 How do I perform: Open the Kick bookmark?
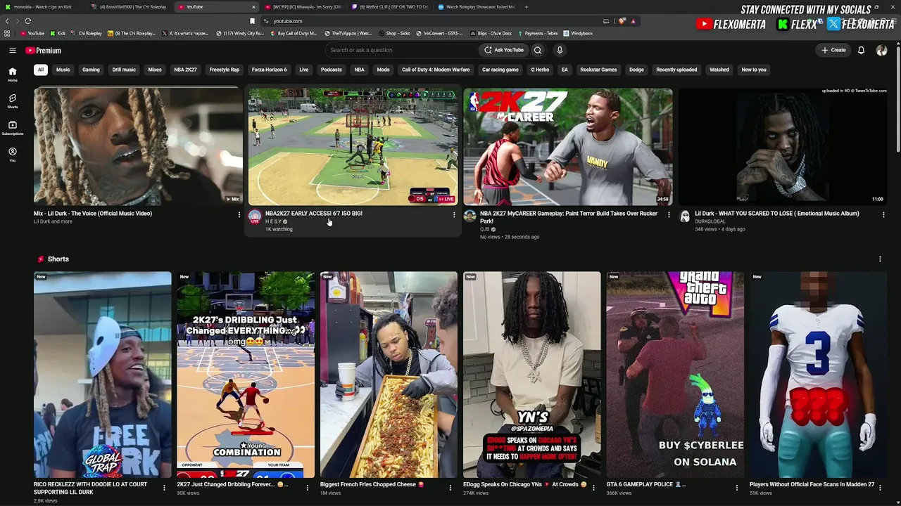tap(58, 33)
